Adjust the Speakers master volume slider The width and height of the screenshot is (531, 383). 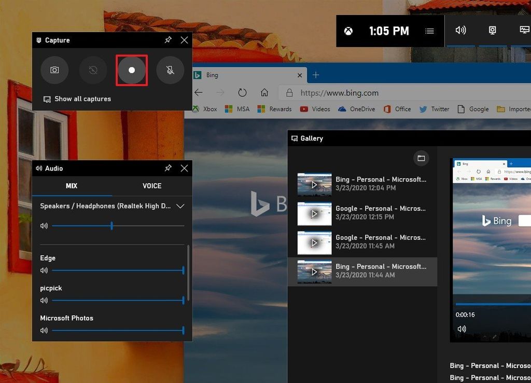pyautogui.click(x=118, y=225)
